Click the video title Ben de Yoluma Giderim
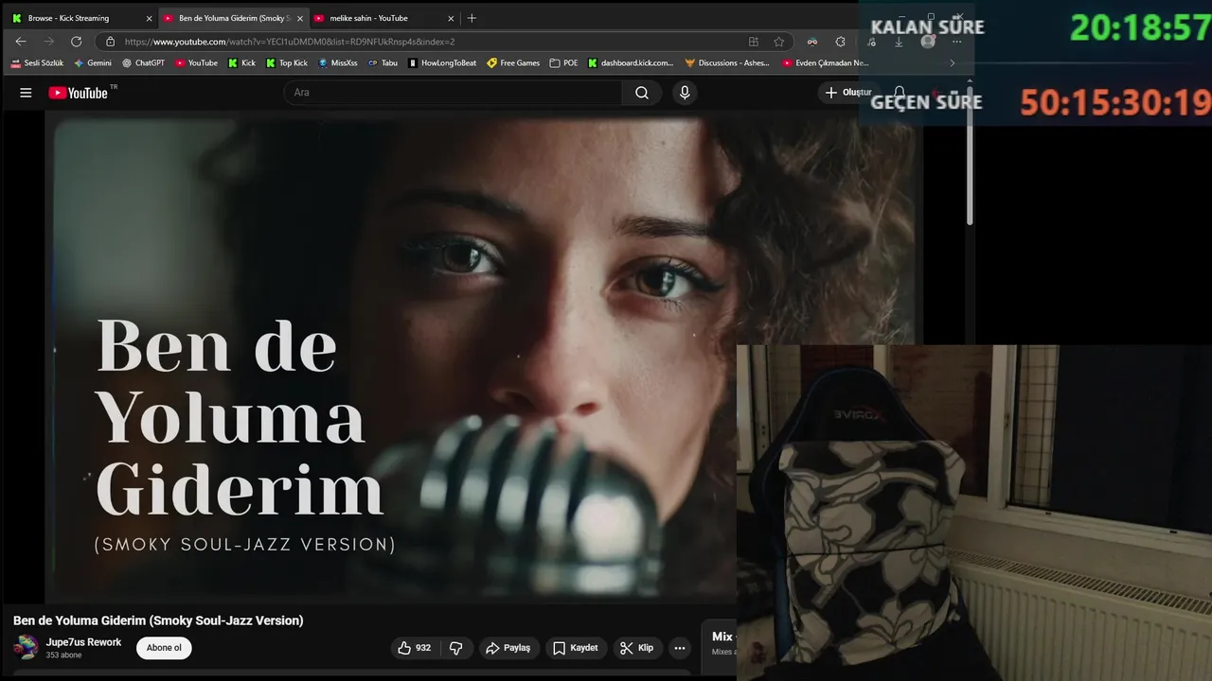Image resolution: width=1212 pixels, height=681 pixels. [x=158, y=620]
